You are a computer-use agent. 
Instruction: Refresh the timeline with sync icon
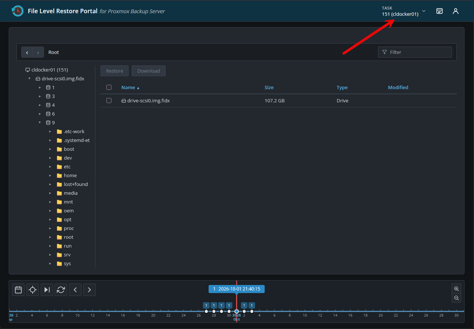pyautogui.click(x=61, y=290)
